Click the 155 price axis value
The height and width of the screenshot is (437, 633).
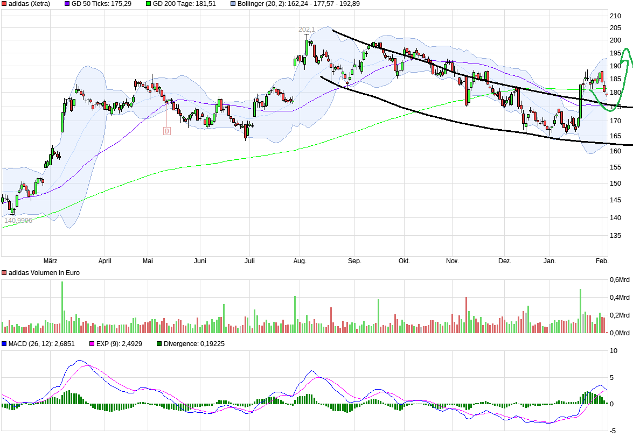point(616,167)
